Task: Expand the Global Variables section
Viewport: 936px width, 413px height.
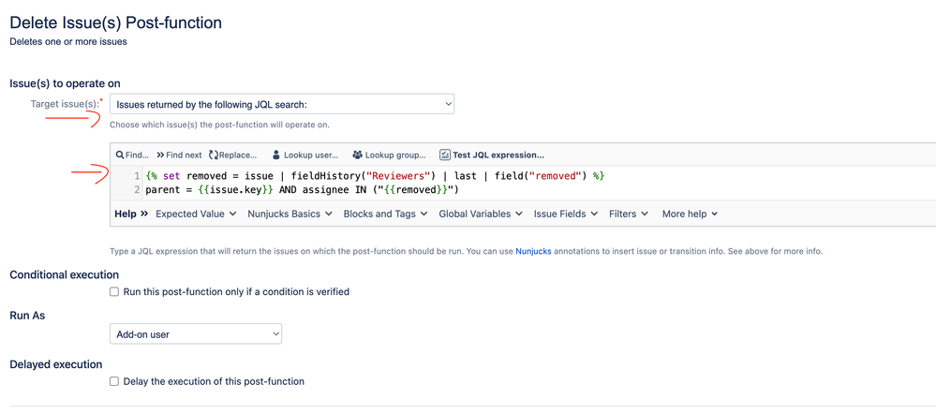Action: click(x=482, y=214)
